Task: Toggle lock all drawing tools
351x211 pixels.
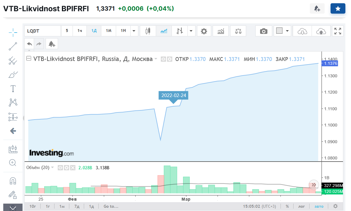Action: (13, 195)
